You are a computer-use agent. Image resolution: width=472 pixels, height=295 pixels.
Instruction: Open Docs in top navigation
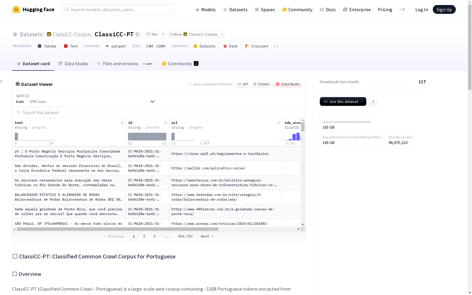(328, 9)
